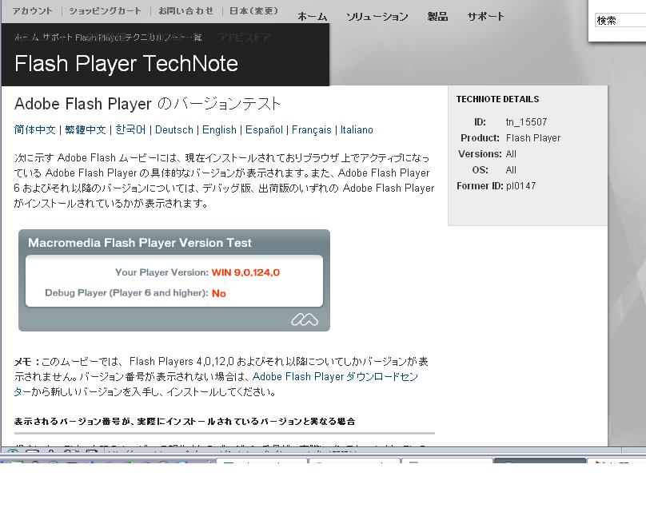Change region via 日本(変更) link
Viewport: 646px width, 512px height.
(253, 11)
